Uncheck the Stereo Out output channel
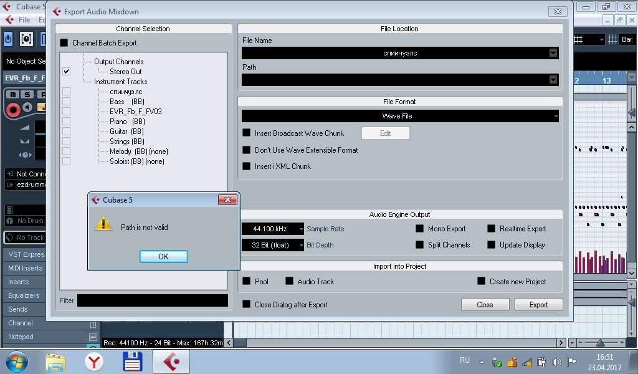Viewport: 638px width, 374px height. [66, 72]
